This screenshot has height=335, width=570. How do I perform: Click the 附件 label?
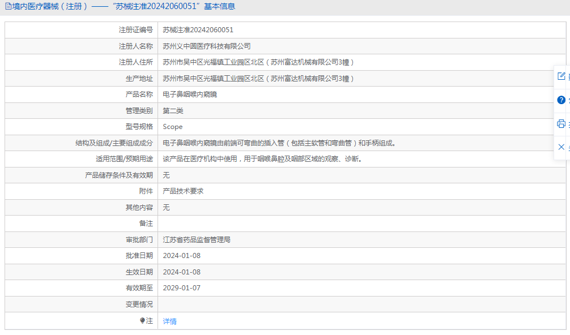[x=146, y=191]
